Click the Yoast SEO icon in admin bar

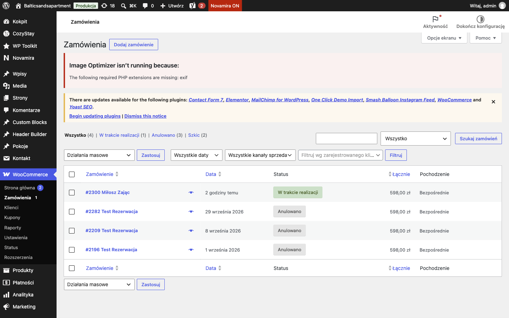tap(193, 6)
